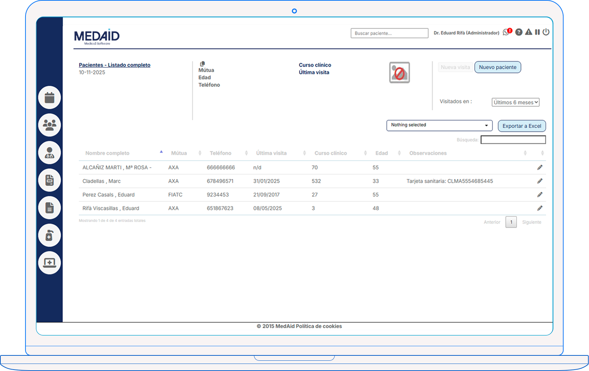
Task: Click the MEDAID logo
Action: coord(97,37)
